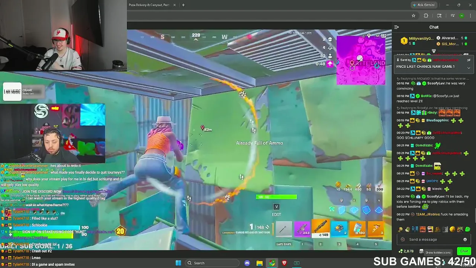Screen dimensions: 476x268
Task: Click the Fortnite minimap
Action: click(361, 60)
